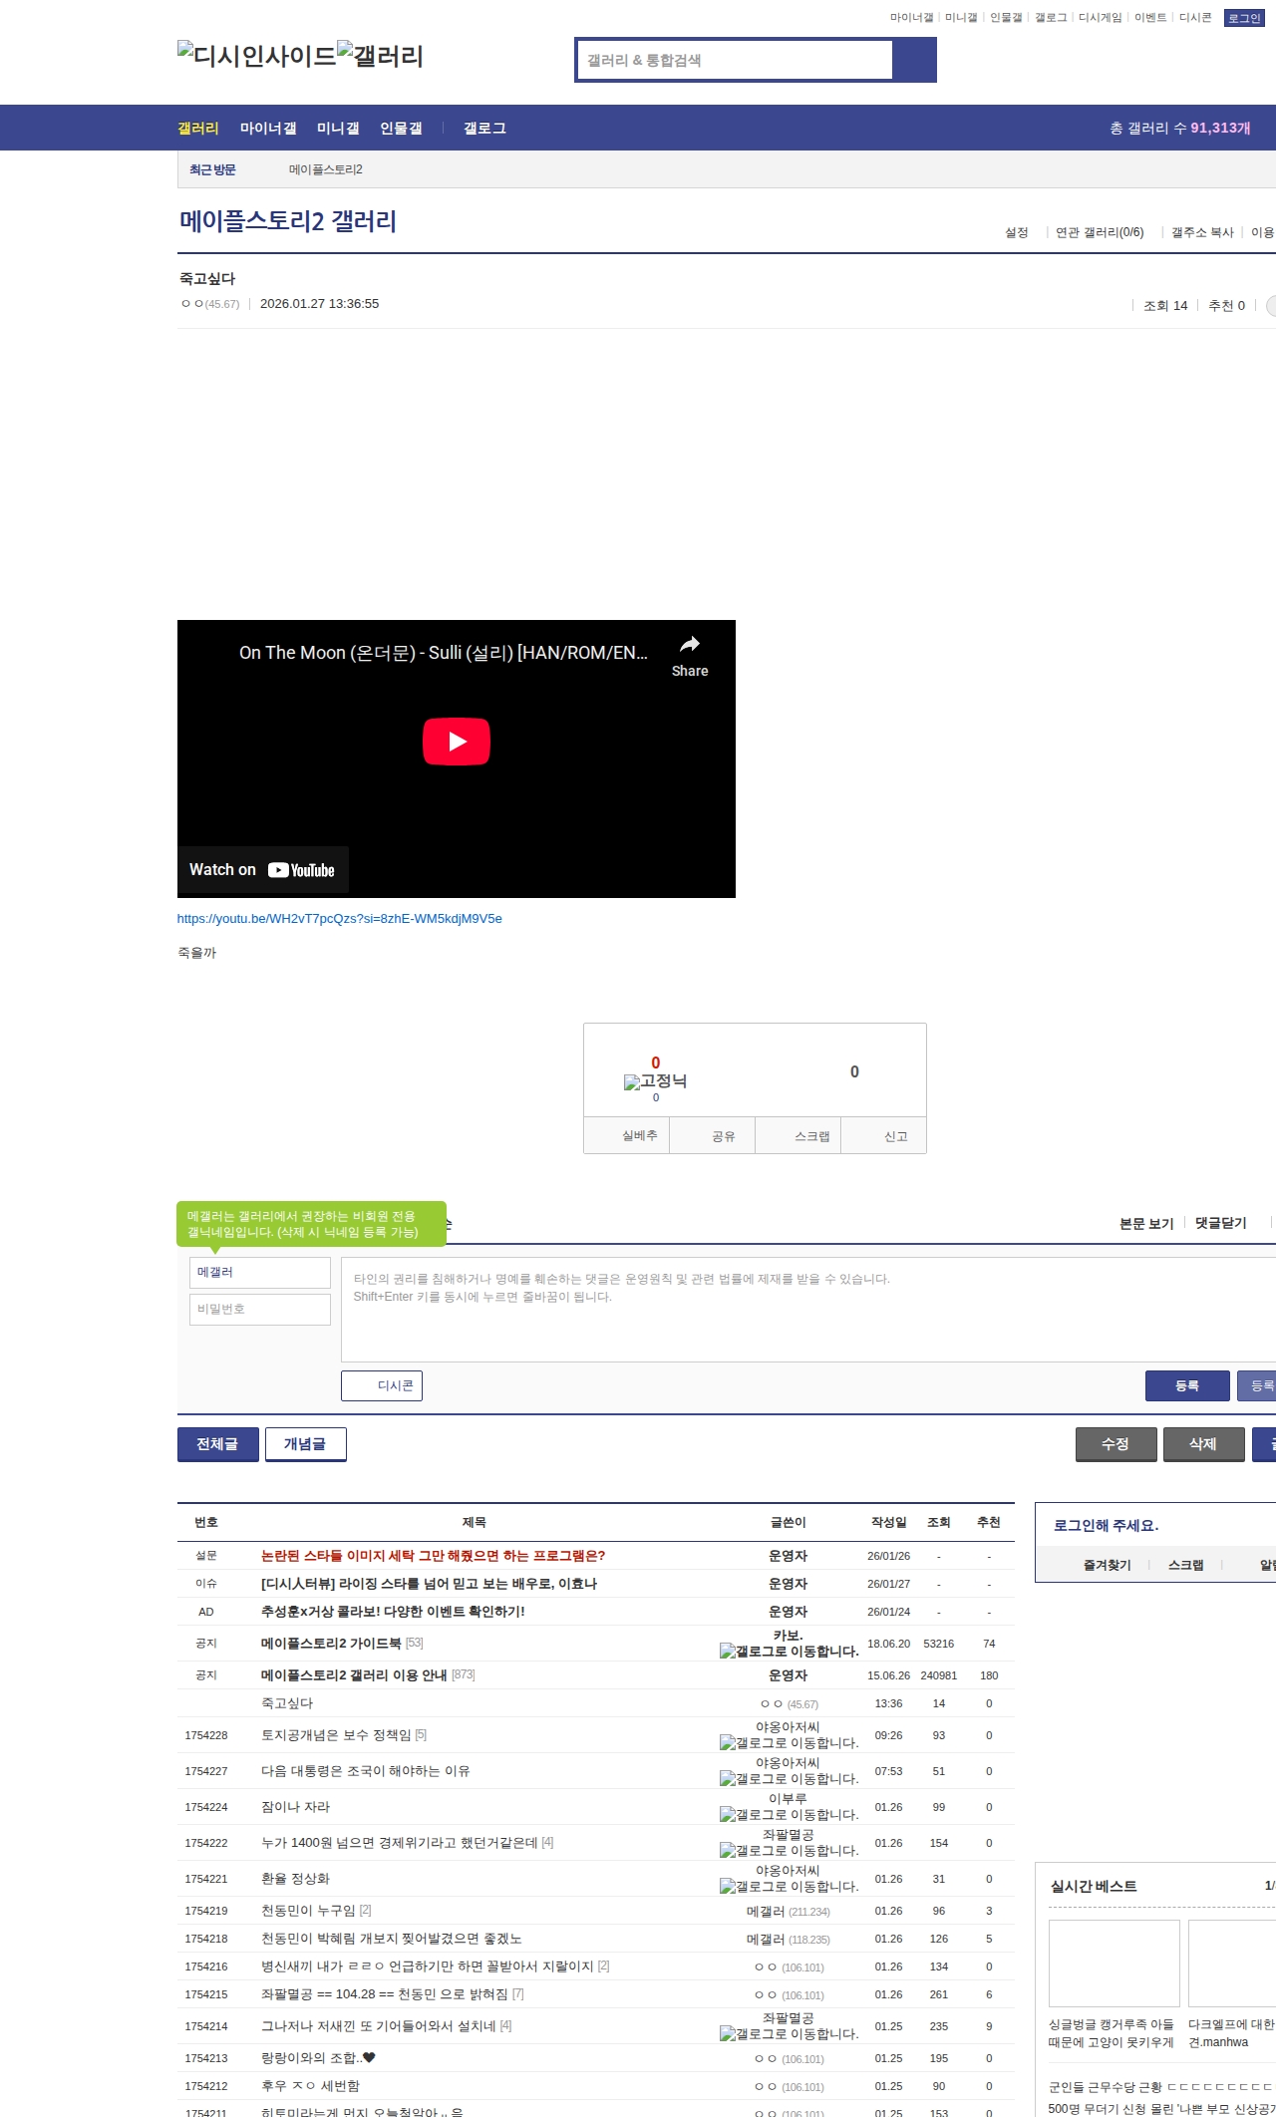The image size is (1276, 2117).
Task: Submit comment with 등록 button
Action: click(x=1187, y=1385)
